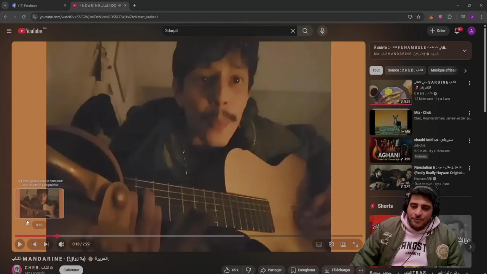Save the video with Enregistrer
Viewport: 487px width, 274px height.
coord(303,270)
